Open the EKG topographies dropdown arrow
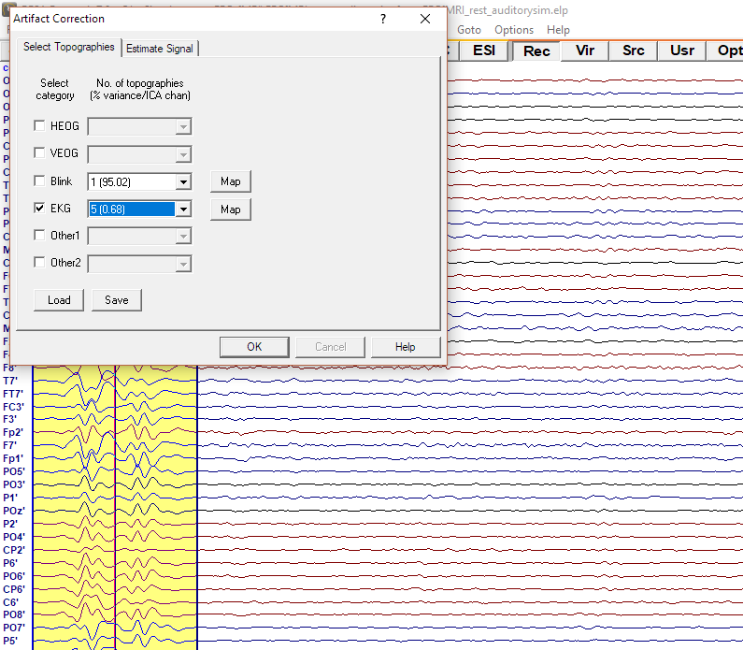Screen dimensions: 743x650 tap(184, 209)
